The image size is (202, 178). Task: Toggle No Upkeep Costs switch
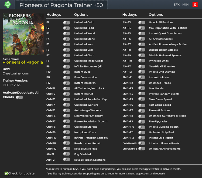coord(66,132)
